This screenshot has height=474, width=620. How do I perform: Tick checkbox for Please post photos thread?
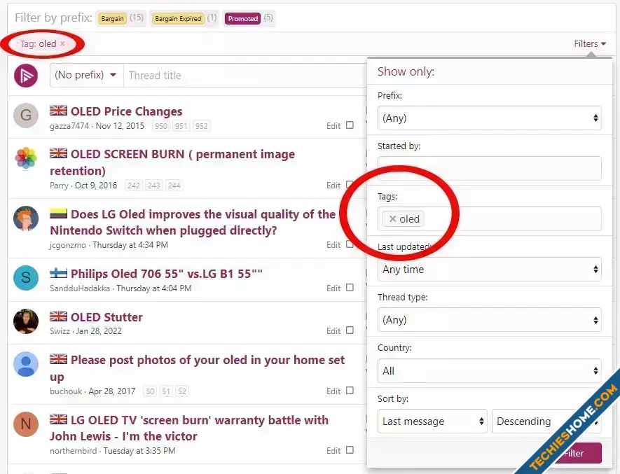(350, 390)
